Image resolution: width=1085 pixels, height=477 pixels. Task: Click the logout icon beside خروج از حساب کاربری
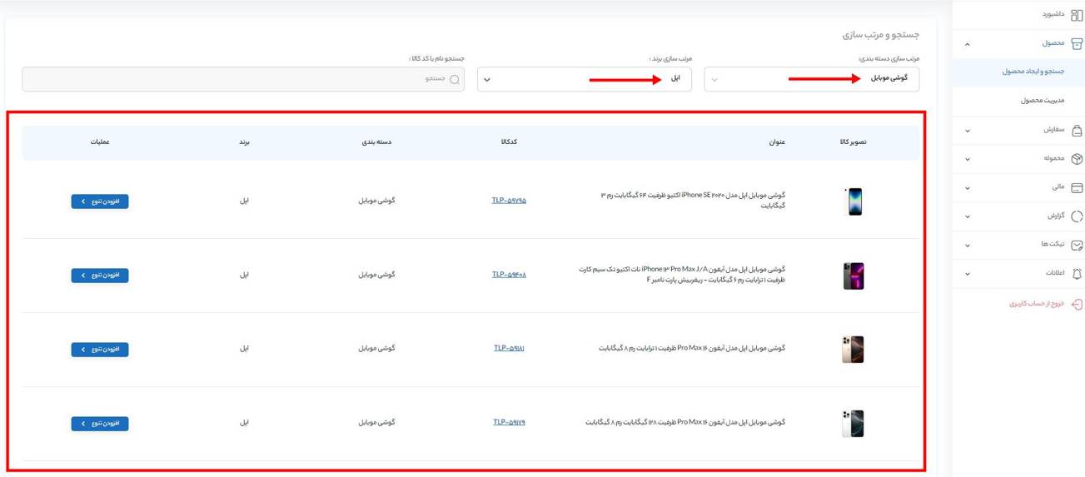point(1077,304)
